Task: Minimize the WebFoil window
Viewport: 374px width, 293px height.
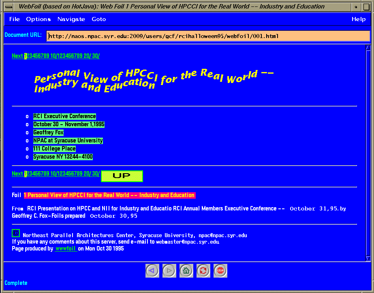Action: (x=356, y=7)
